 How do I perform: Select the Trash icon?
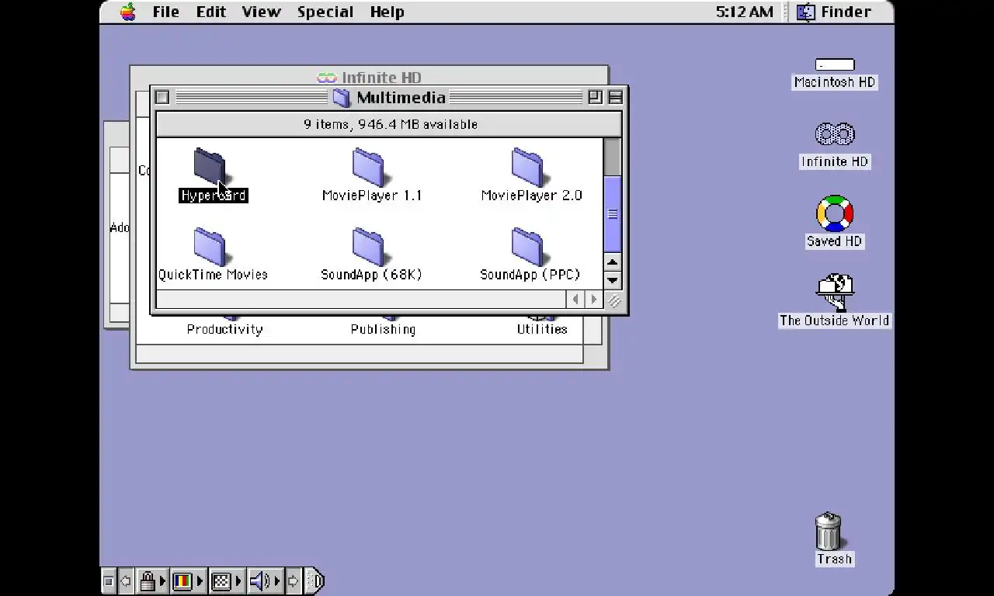[829, 532]
